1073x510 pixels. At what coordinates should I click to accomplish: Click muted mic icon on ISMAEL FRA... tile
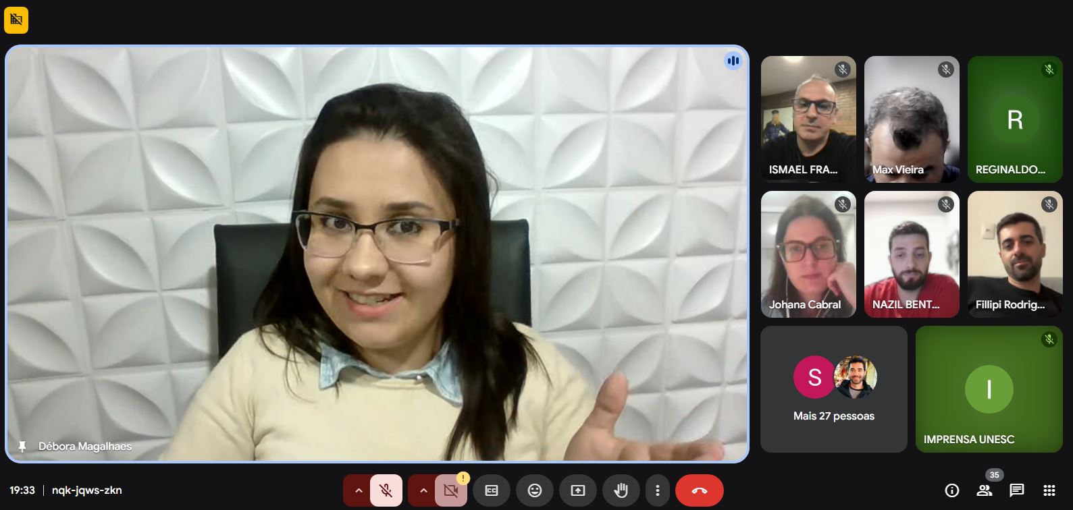point(842,69)
